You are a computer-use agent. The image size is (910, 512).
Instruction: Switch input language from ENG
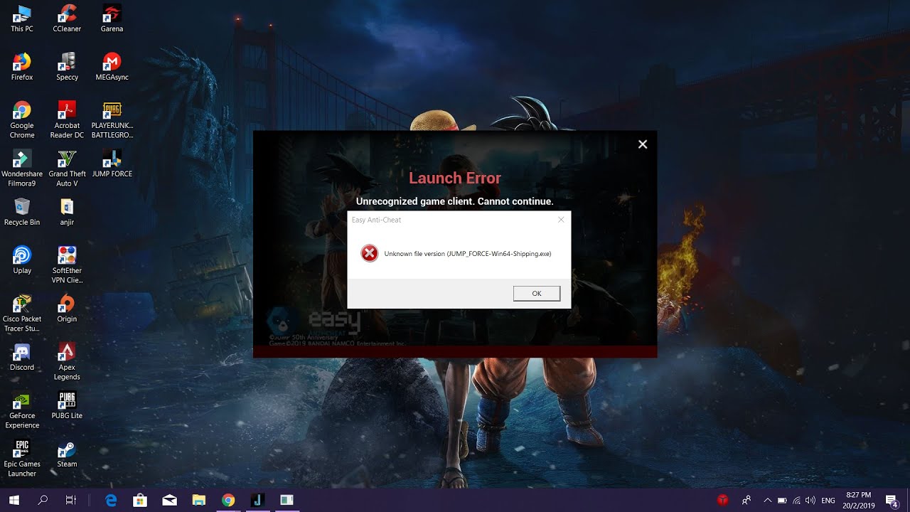tap(828, 501)
